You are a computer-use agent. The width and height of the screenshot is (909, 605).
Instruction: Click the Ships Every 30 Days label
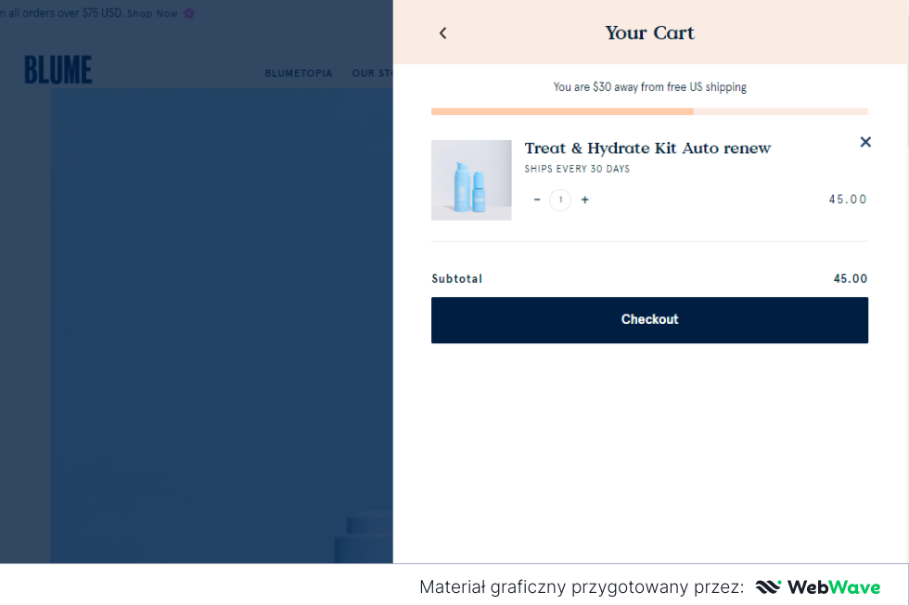(x=577, y=169)
